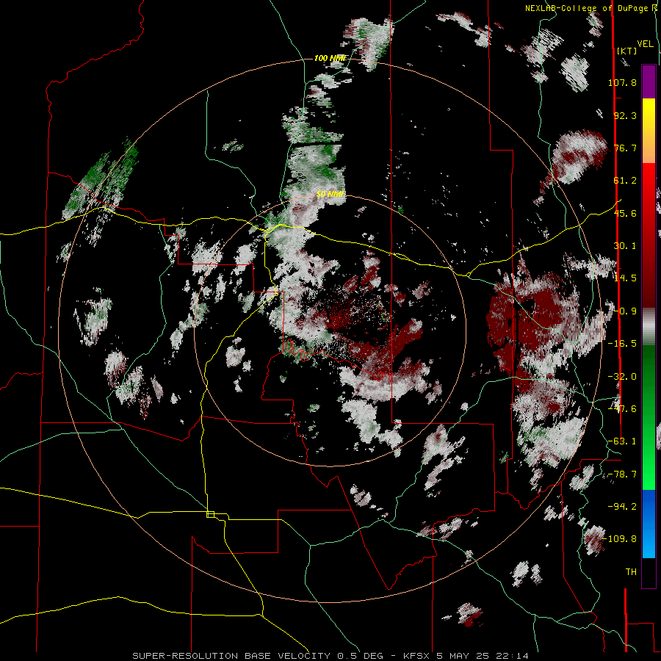Click the [KT] units label
661x661 pixels.
coord(627,51)
